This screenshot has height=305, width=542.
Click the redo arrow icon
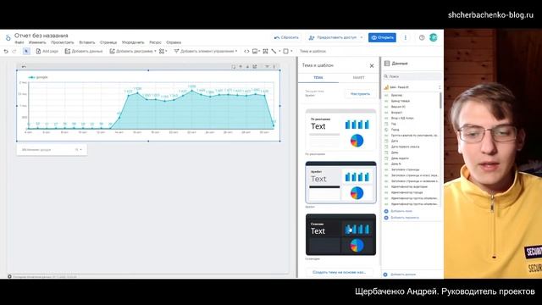[14, 51]
